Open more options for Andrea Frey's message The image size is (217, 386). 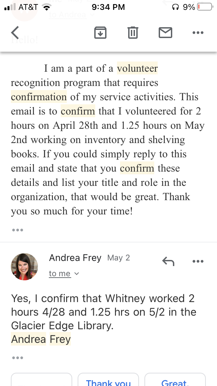[x=198, y=261]
